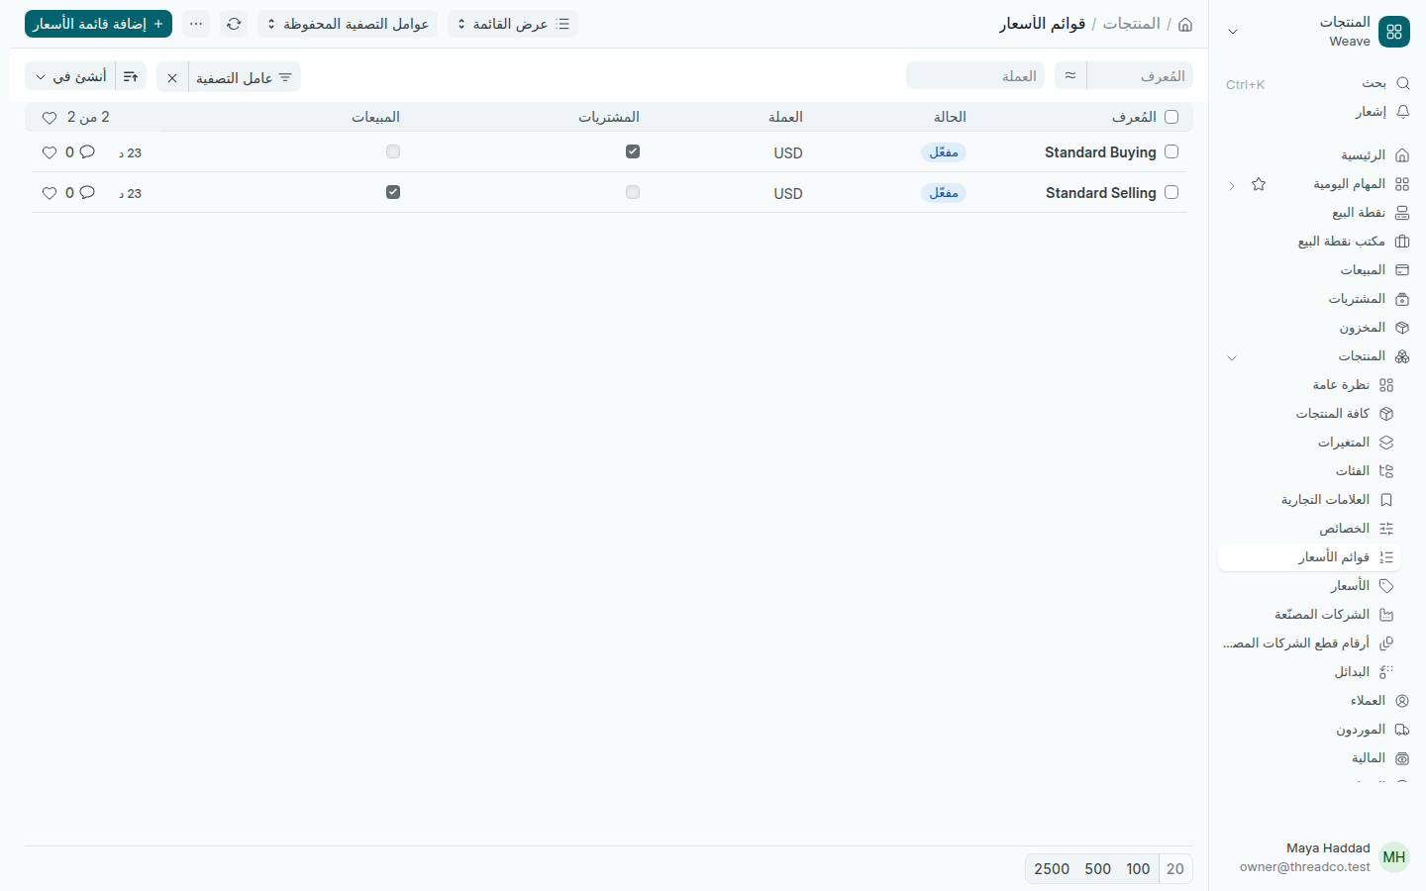Open عوامل التصفية المحفوظة dropdown
Image resolution: width=1426 pixels, height=891 pixels.
pos(348,24)
